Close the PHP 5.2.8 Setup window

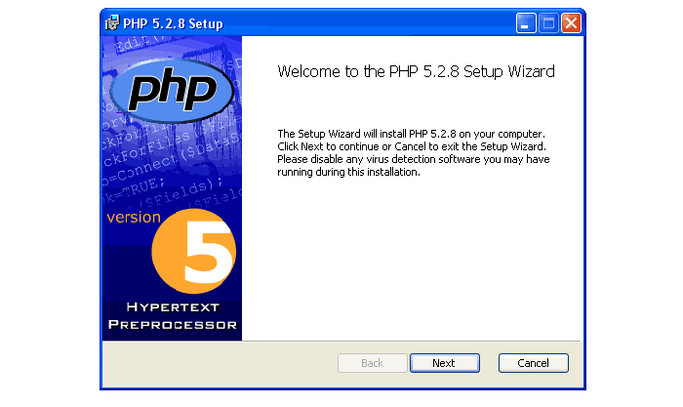(x=571, y=23)
